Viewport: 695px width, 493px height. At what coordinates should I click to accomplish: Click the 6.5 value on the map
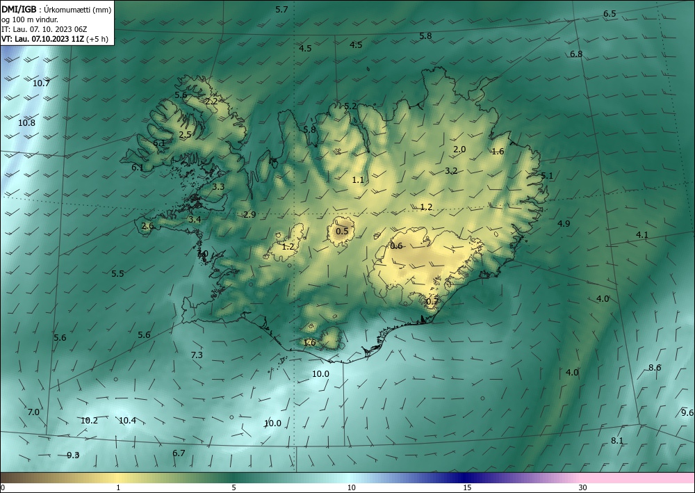(x=610, y=14)
